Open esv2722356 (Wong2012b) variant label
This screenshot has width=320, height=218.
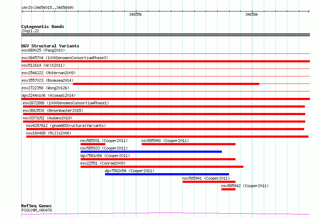pyautogui.click(x=45, y=88)
